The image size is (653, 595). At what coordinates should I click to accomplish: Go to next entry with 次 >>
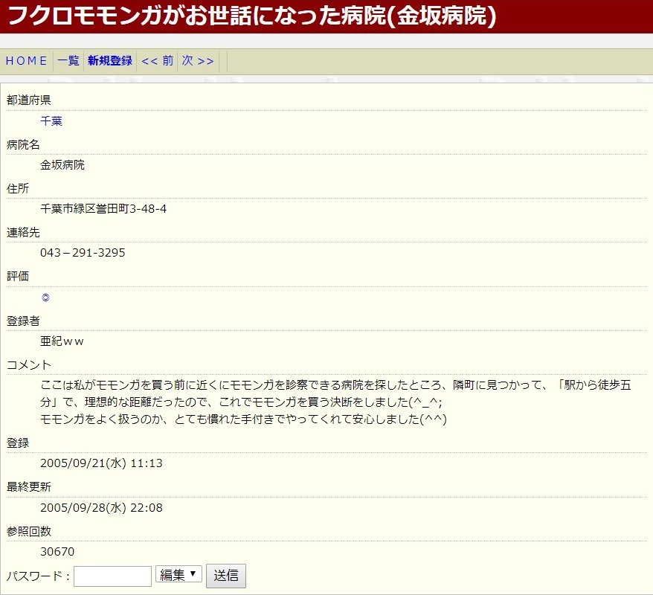pyautogui.click(x=198, y=61)
